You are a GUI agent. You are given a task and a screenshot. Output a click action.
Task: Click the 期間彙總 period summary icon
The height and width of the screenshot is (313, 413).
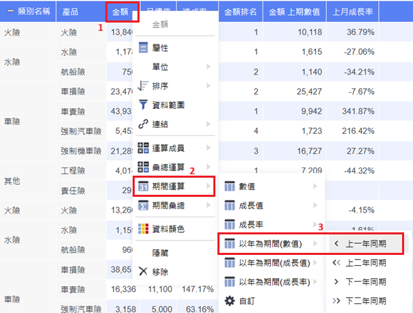click(x=143, y=204)
